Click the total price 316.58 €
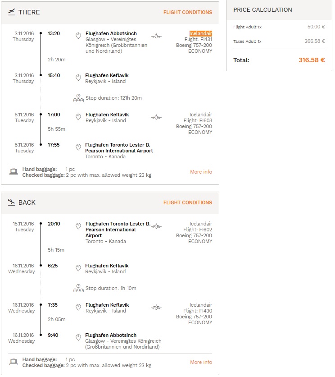 click(312, 60)
